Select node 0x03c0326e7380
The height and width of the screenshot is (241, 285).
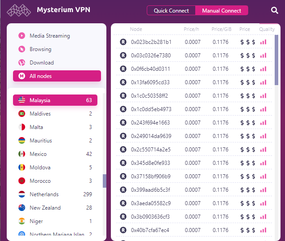tap(194, 56)
